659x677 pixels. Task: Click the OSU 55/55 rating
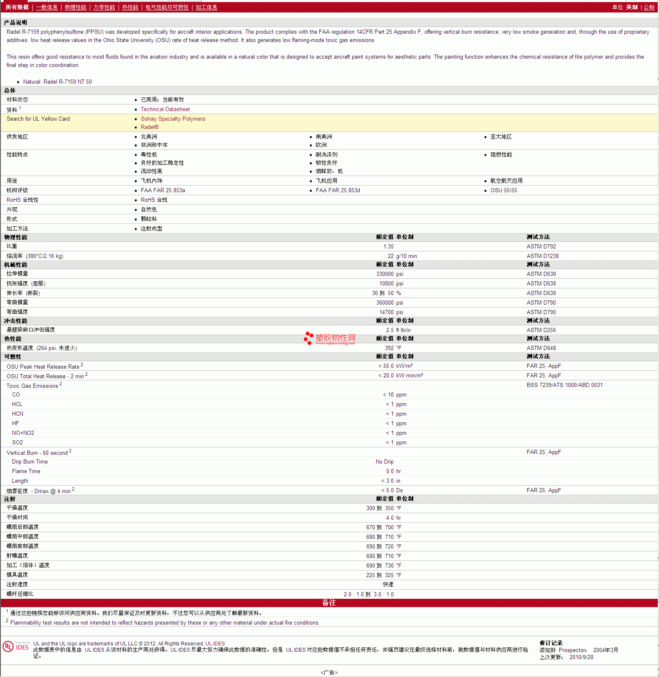click(x=504, y=190)
